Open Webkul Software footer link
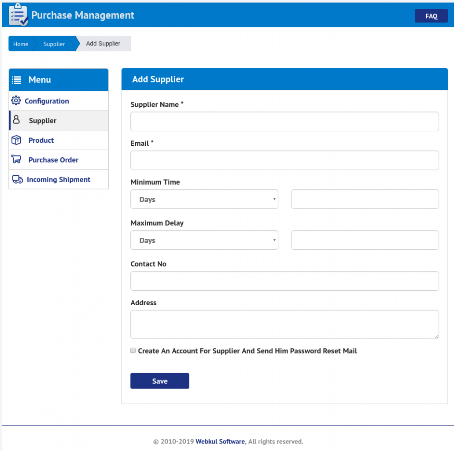Viewport: 454px width, 451px height. point(220,441)
